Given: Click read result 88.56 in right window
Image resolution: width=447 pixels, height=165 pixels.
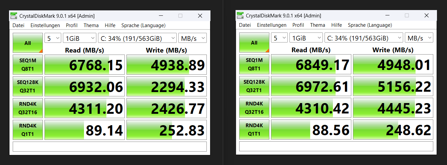Looking at the screenshot, I should [x=311, y=130].
